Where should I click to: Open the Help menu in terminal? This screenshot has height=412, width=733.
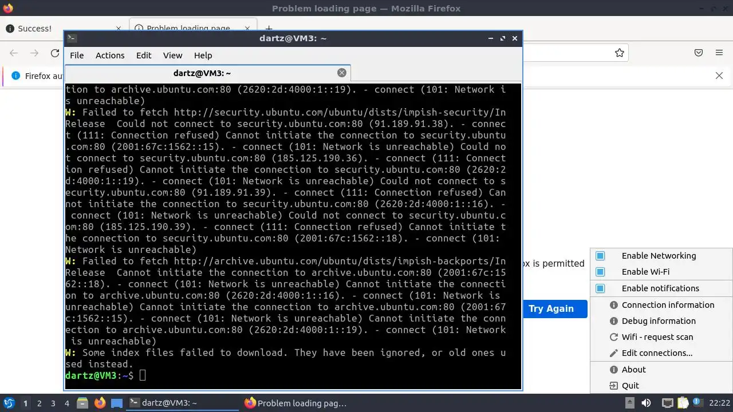pos(203,56)
